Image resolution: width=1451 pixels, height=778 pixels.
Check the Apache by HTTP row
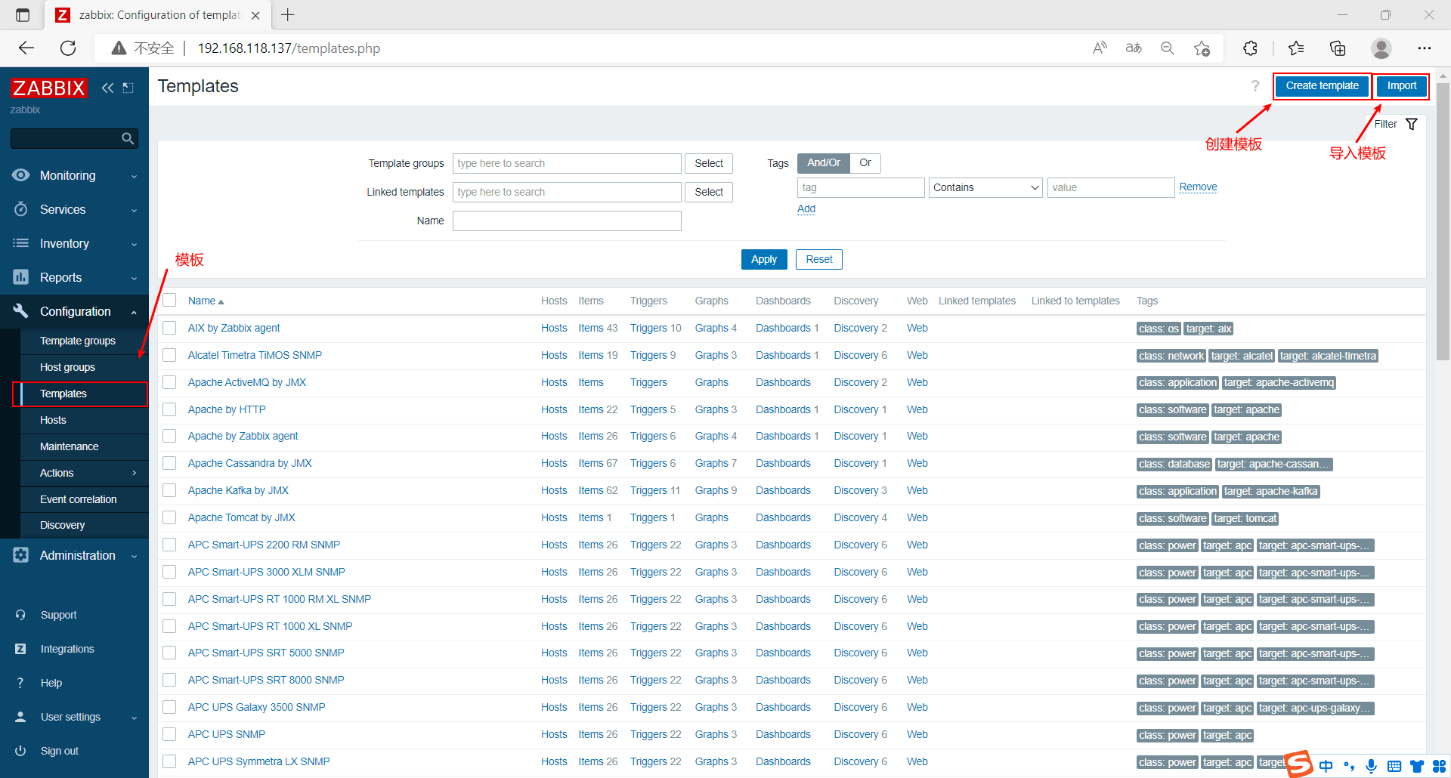pyautogui.click(x=170, y=409)
